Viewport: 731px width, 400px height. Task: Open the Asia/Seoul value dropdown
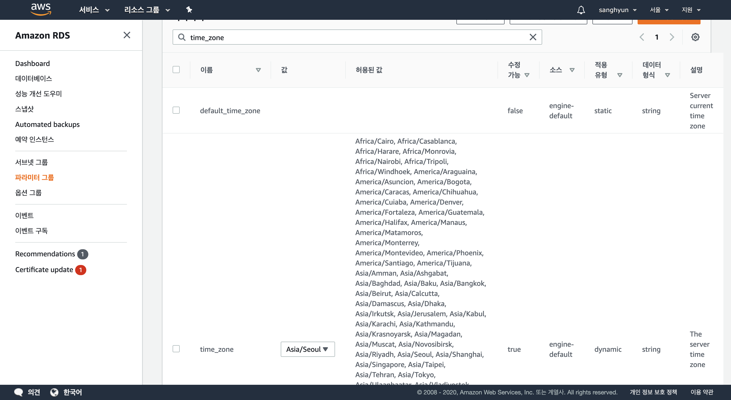307,349
